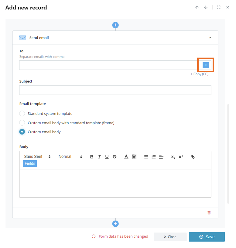Toggle underline in the body toolbar
This screenshot has width=236, height=248.
click(107, 157)
